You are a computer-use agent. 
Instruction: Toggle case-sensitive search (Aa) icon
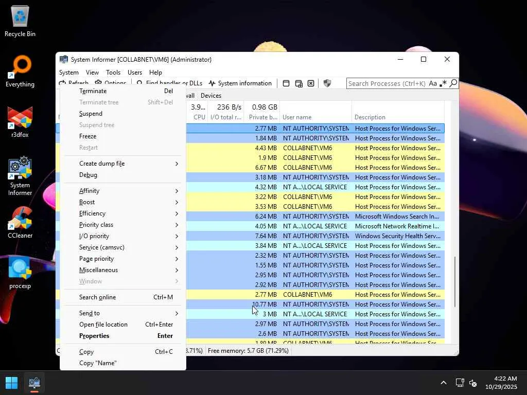[x=433, y=83]
